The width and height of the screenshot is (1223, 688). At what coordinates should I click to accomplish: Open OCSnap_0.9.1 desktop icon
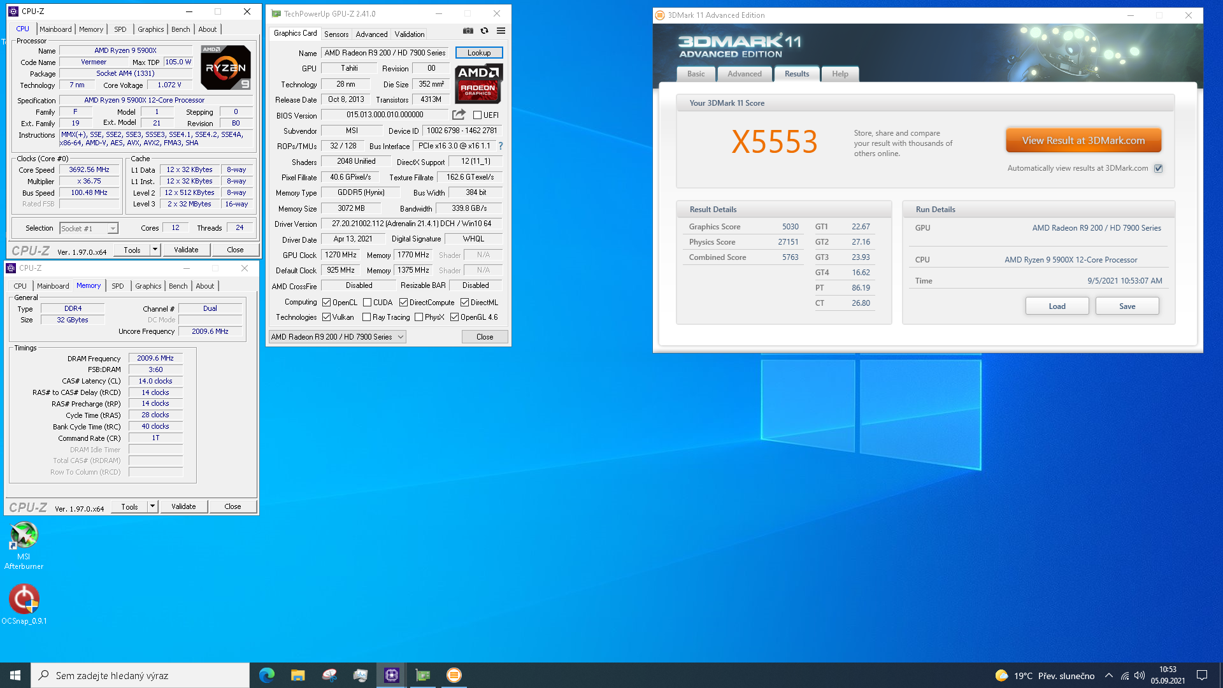[24, 605]
